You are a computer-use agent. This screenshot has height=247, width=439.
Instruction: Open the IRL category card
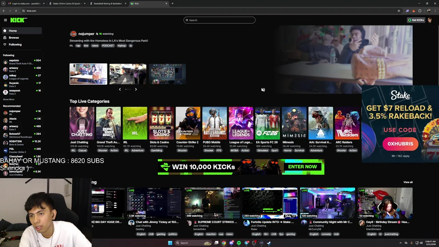pyautogui.click(x=135, y=123)
